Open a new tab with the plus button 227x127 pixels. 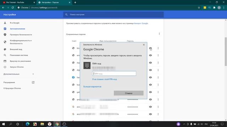[75, 2]
